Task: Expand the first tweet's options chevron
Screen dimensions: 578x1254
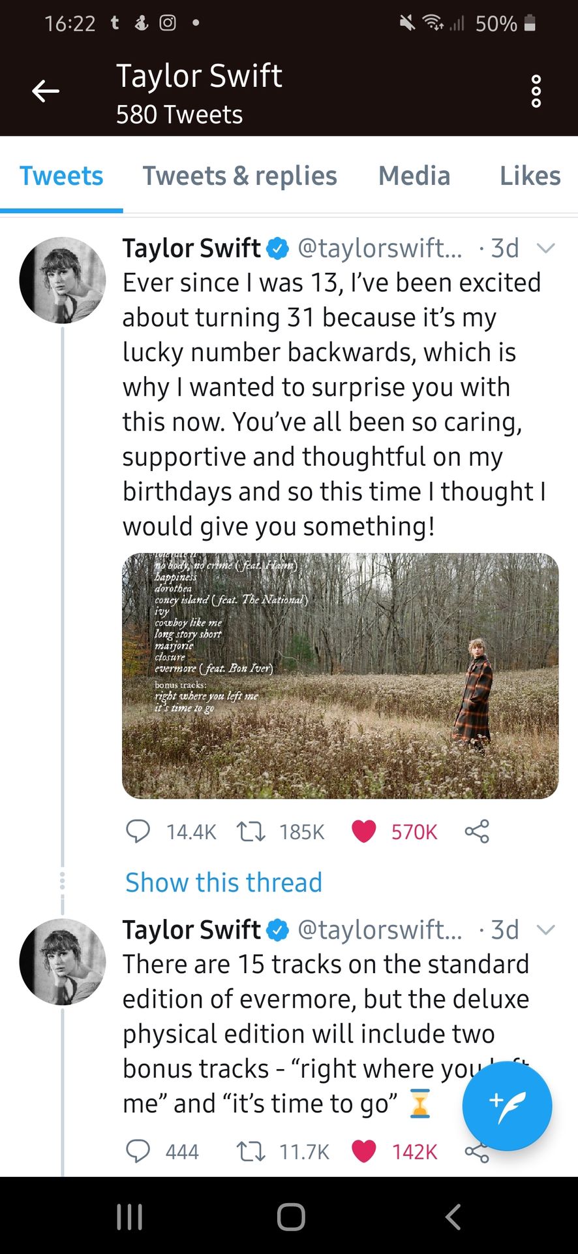Action: [x=545, y=248]
